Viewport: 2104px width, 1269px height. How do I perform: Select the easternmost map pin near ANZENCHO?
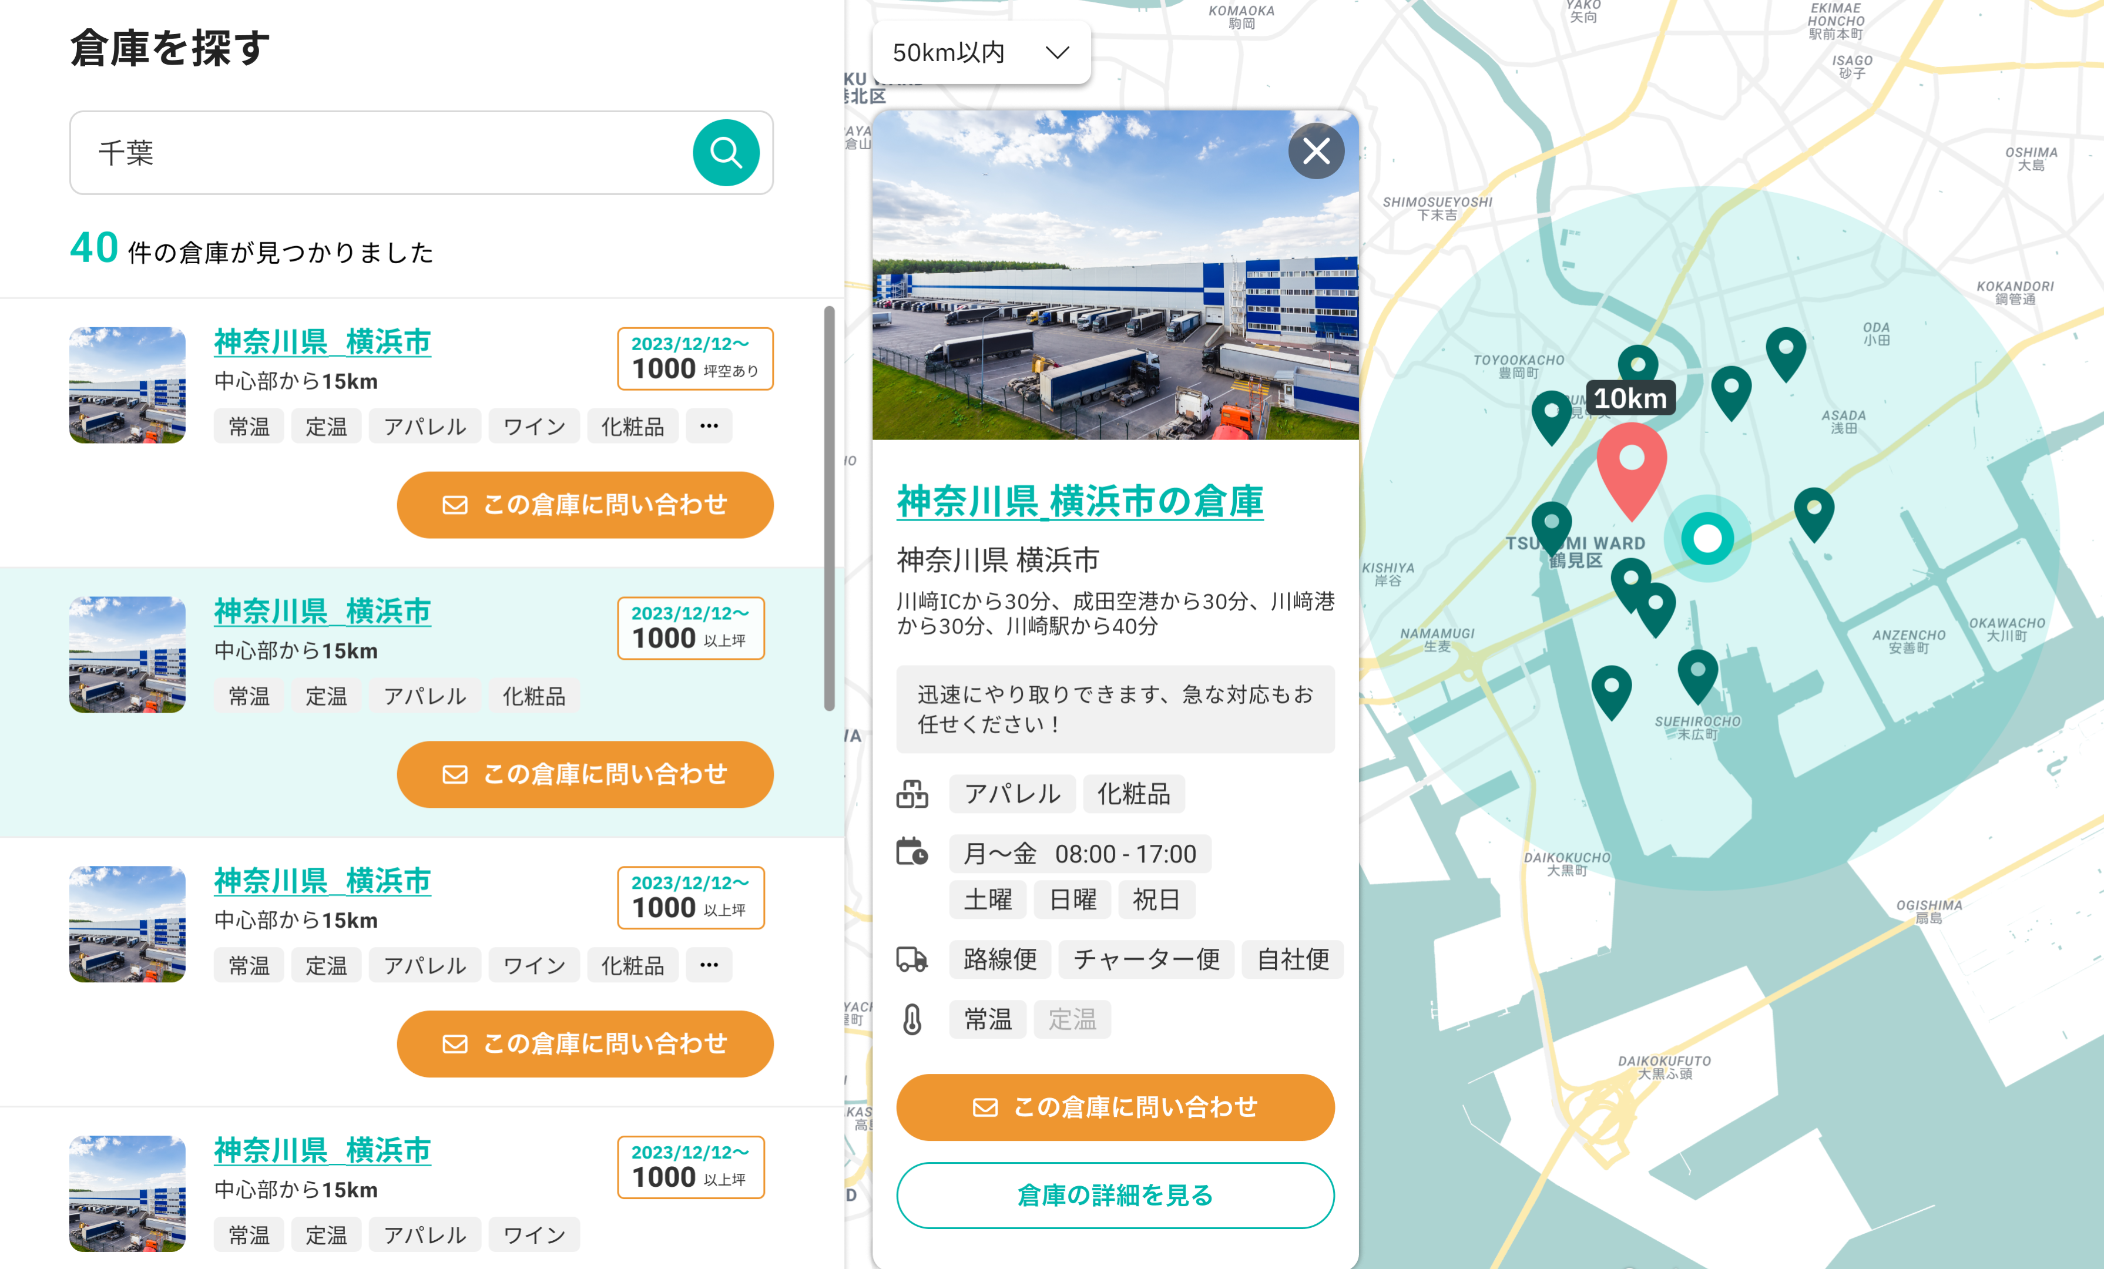(1814, 515)
